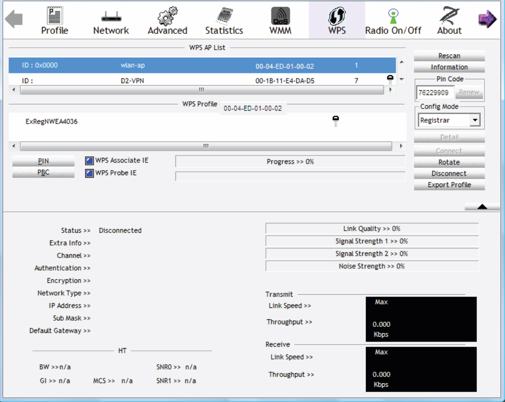Click the Pin Code field 76229909
This screenshot has width=505, height=402.
pos(435,93)
